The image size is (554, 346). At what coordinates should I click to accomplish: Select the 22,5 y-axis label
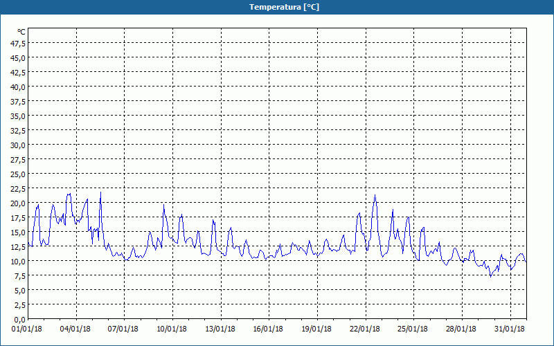[x=18, y=189]
